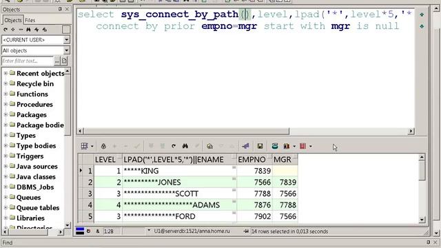Click the query by example icon in the result toolbar

[x=209, y=146]
